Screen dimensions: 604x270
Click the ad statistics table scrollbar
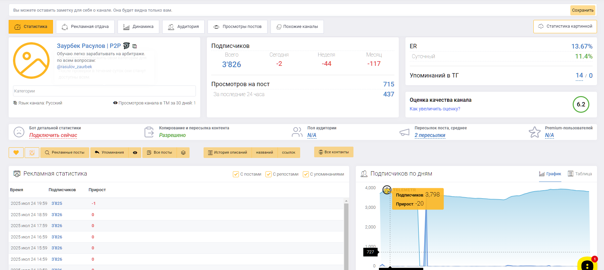point(346,236)
